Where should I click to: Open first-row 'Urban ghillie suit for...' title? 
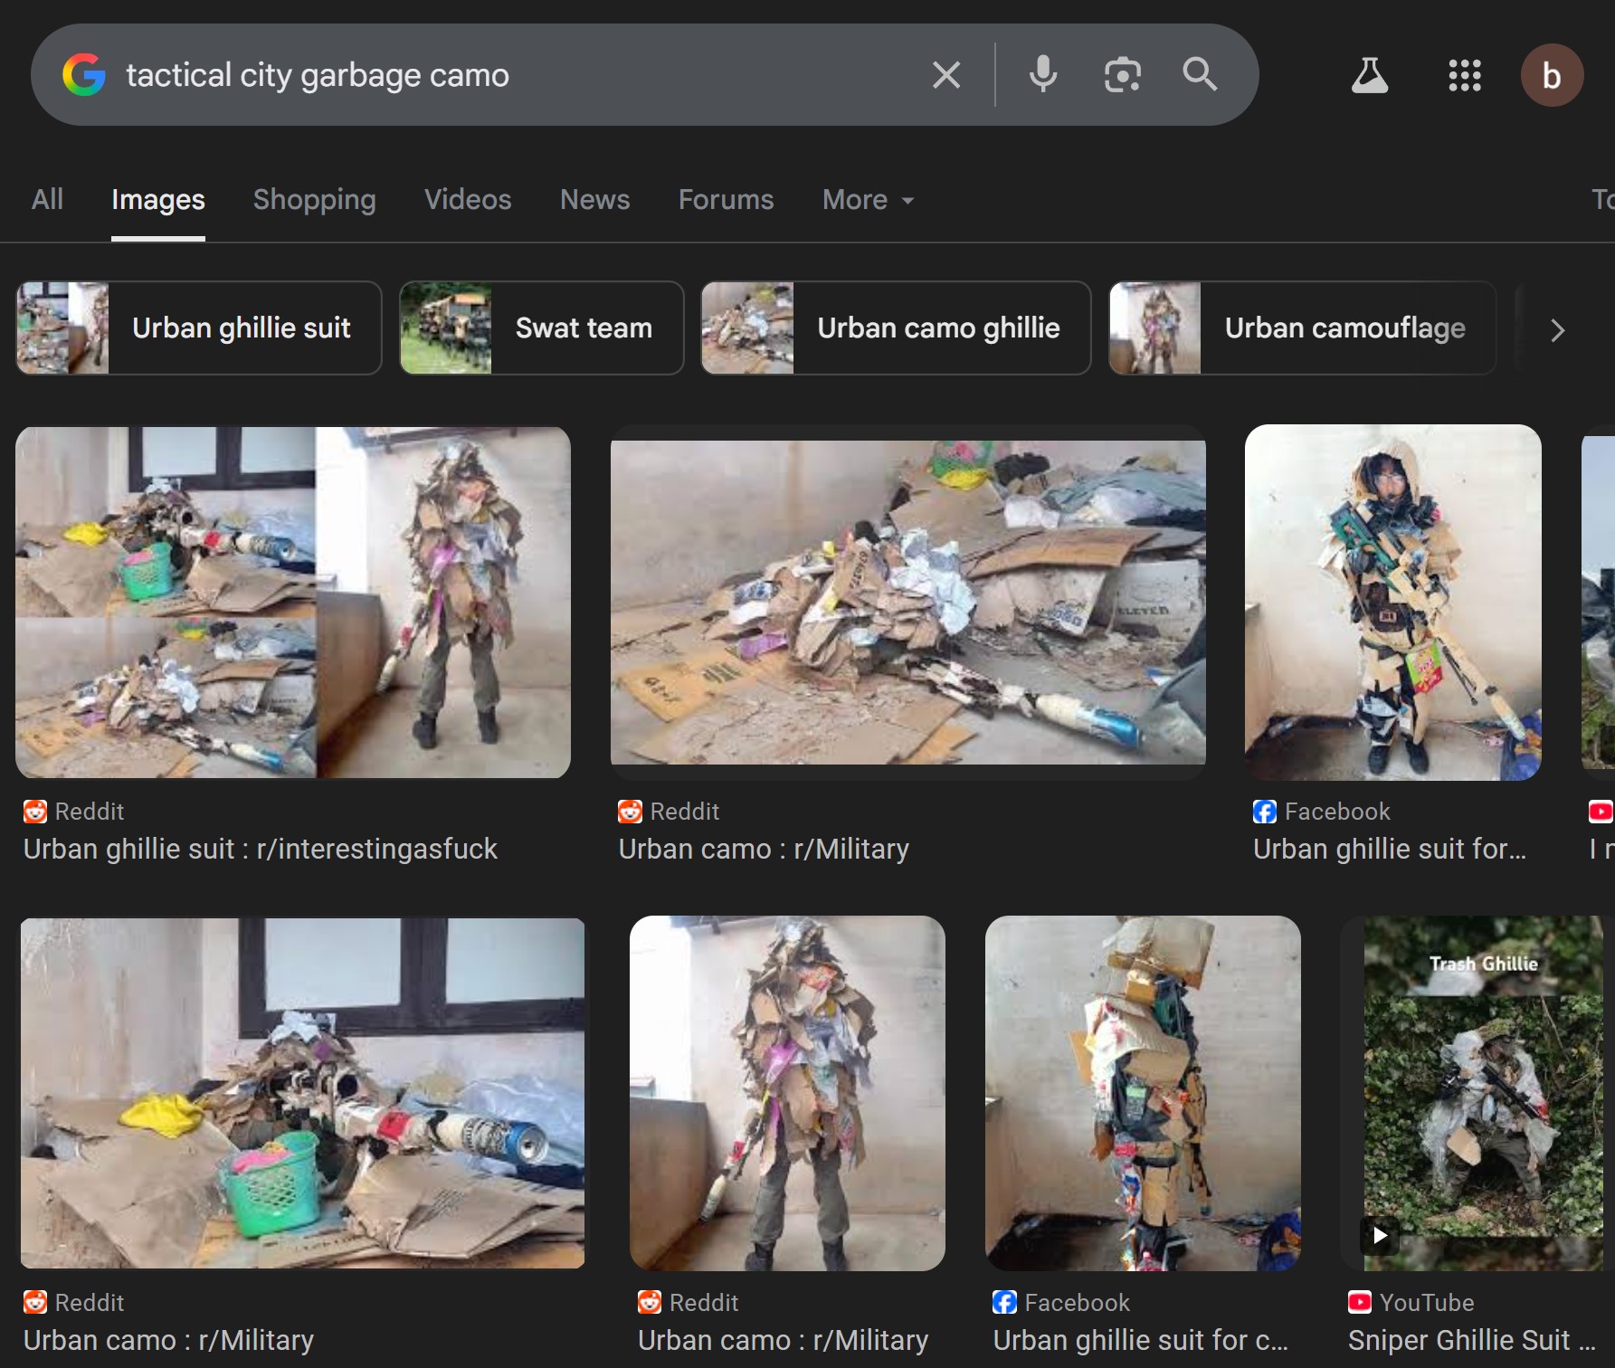pyautogui.click(x=1390, y=849)
